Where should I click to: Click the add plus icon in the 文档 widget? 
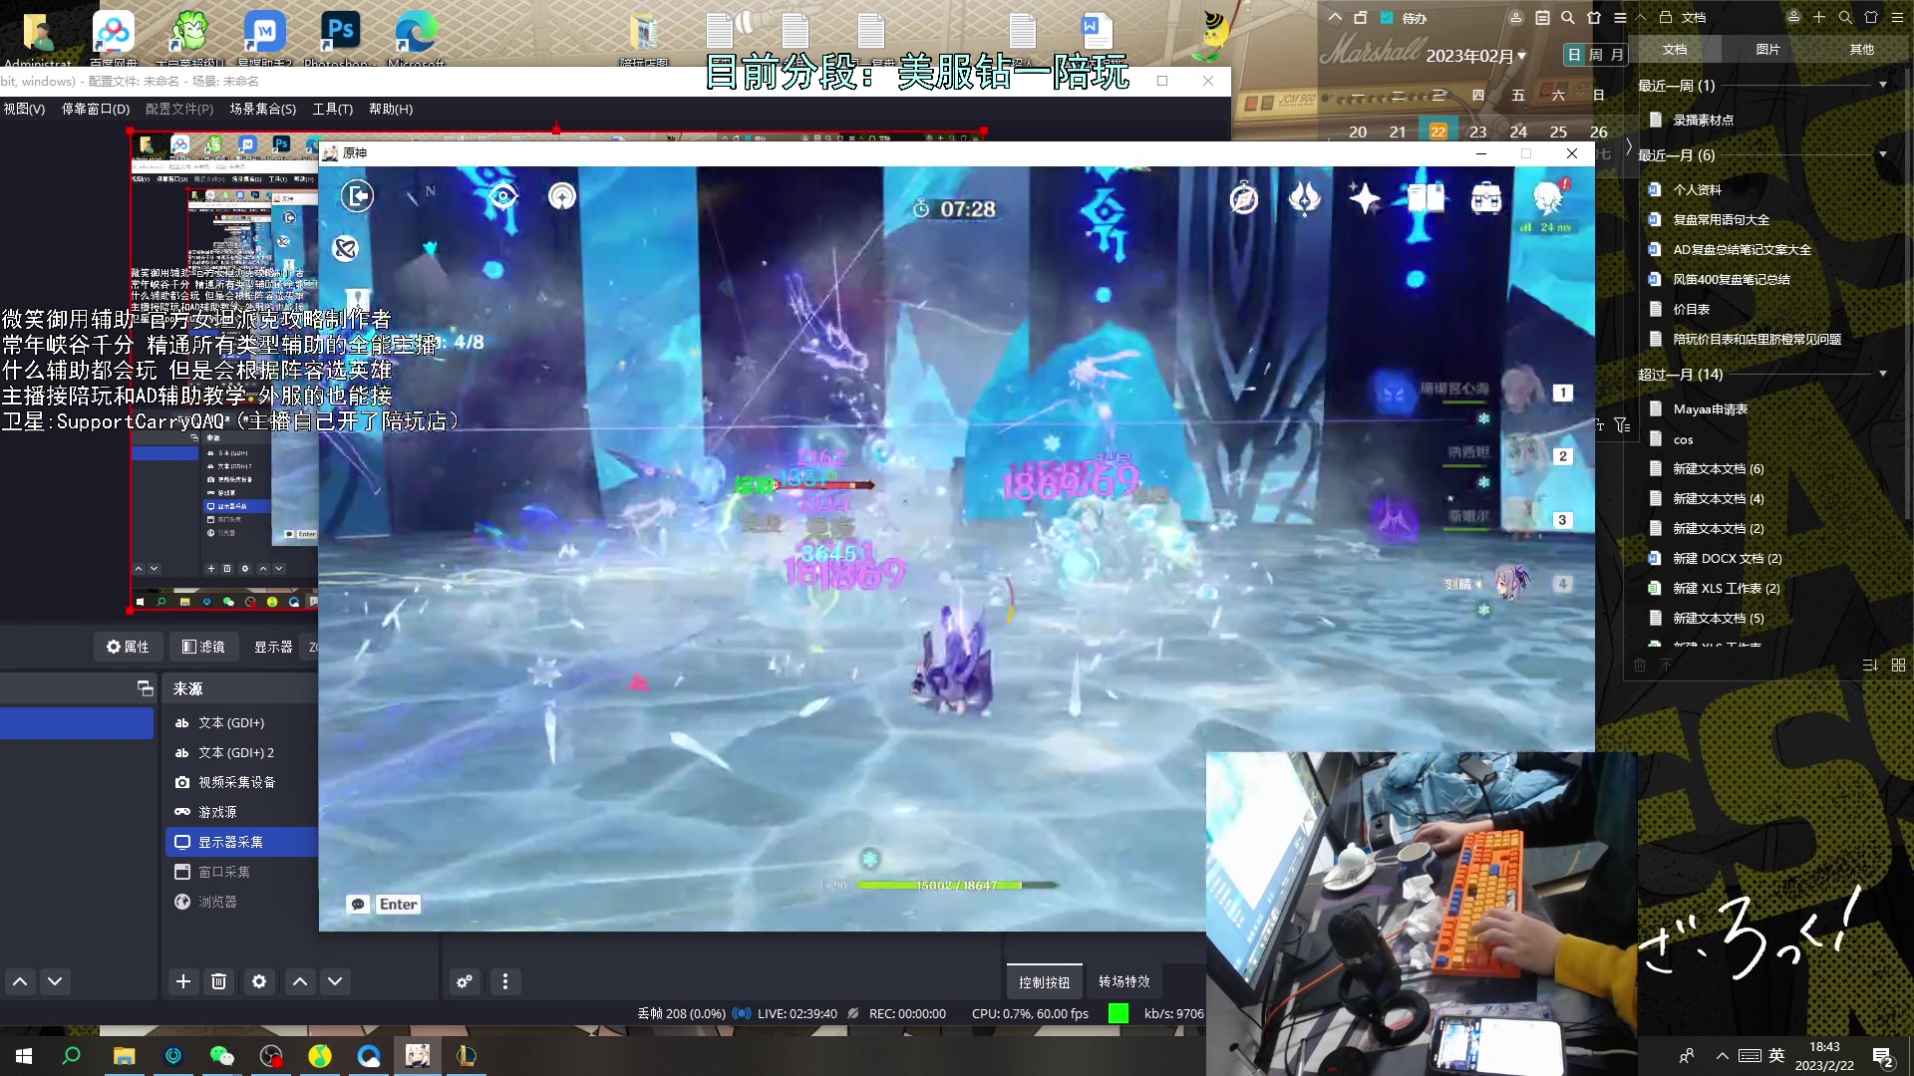click(1819, 17)
